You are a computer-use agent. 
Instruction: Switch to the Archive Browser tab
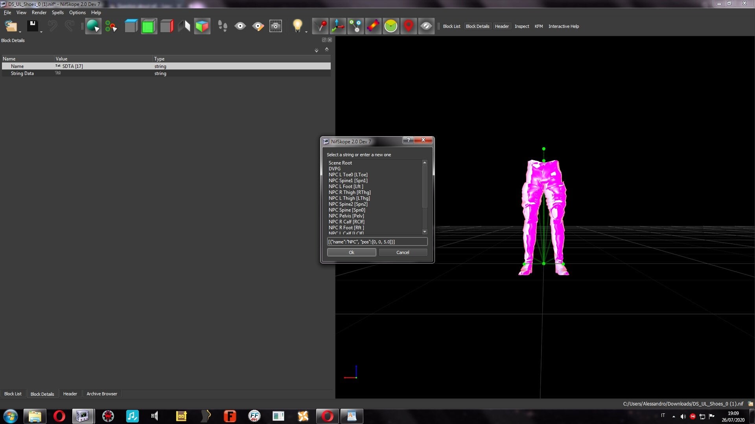click(x=102, y=394)
